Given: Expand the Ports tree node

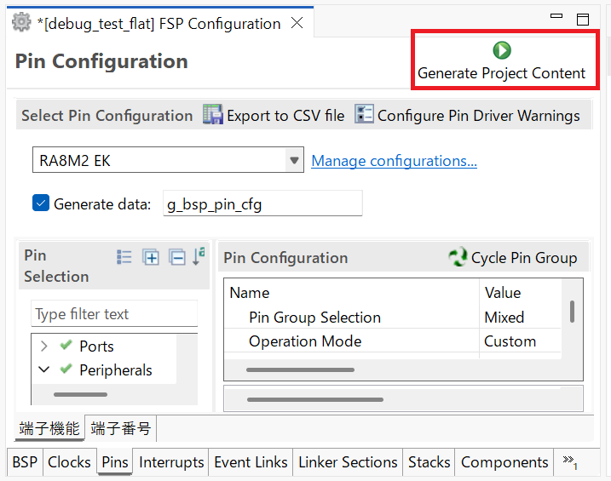Looking at the screenshot, I should point(43,346).
